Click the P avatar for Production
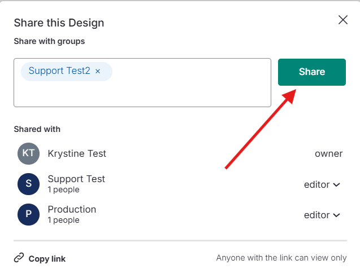The height and width of the screenshot is (278, 360). tap(28, 214)
